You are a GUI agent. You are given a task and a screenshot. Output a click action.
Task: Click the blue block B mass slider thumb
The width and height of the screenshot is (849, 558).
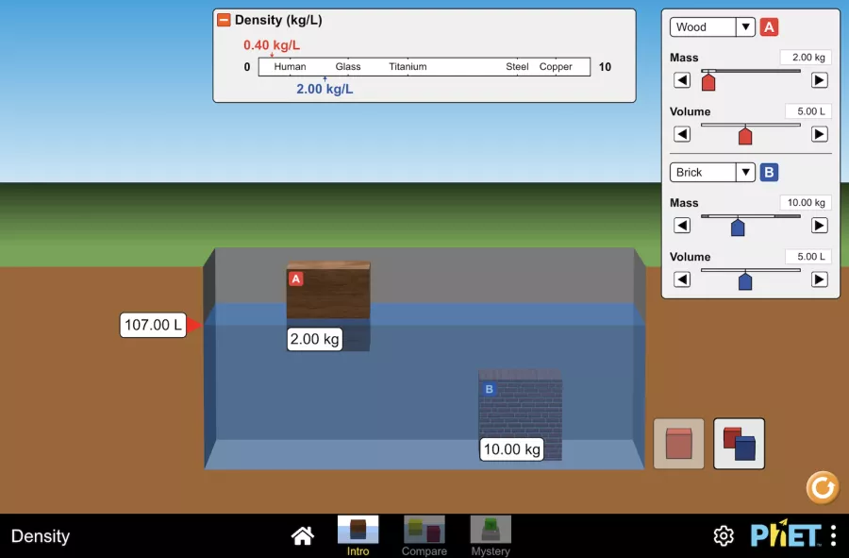point(738,227)
